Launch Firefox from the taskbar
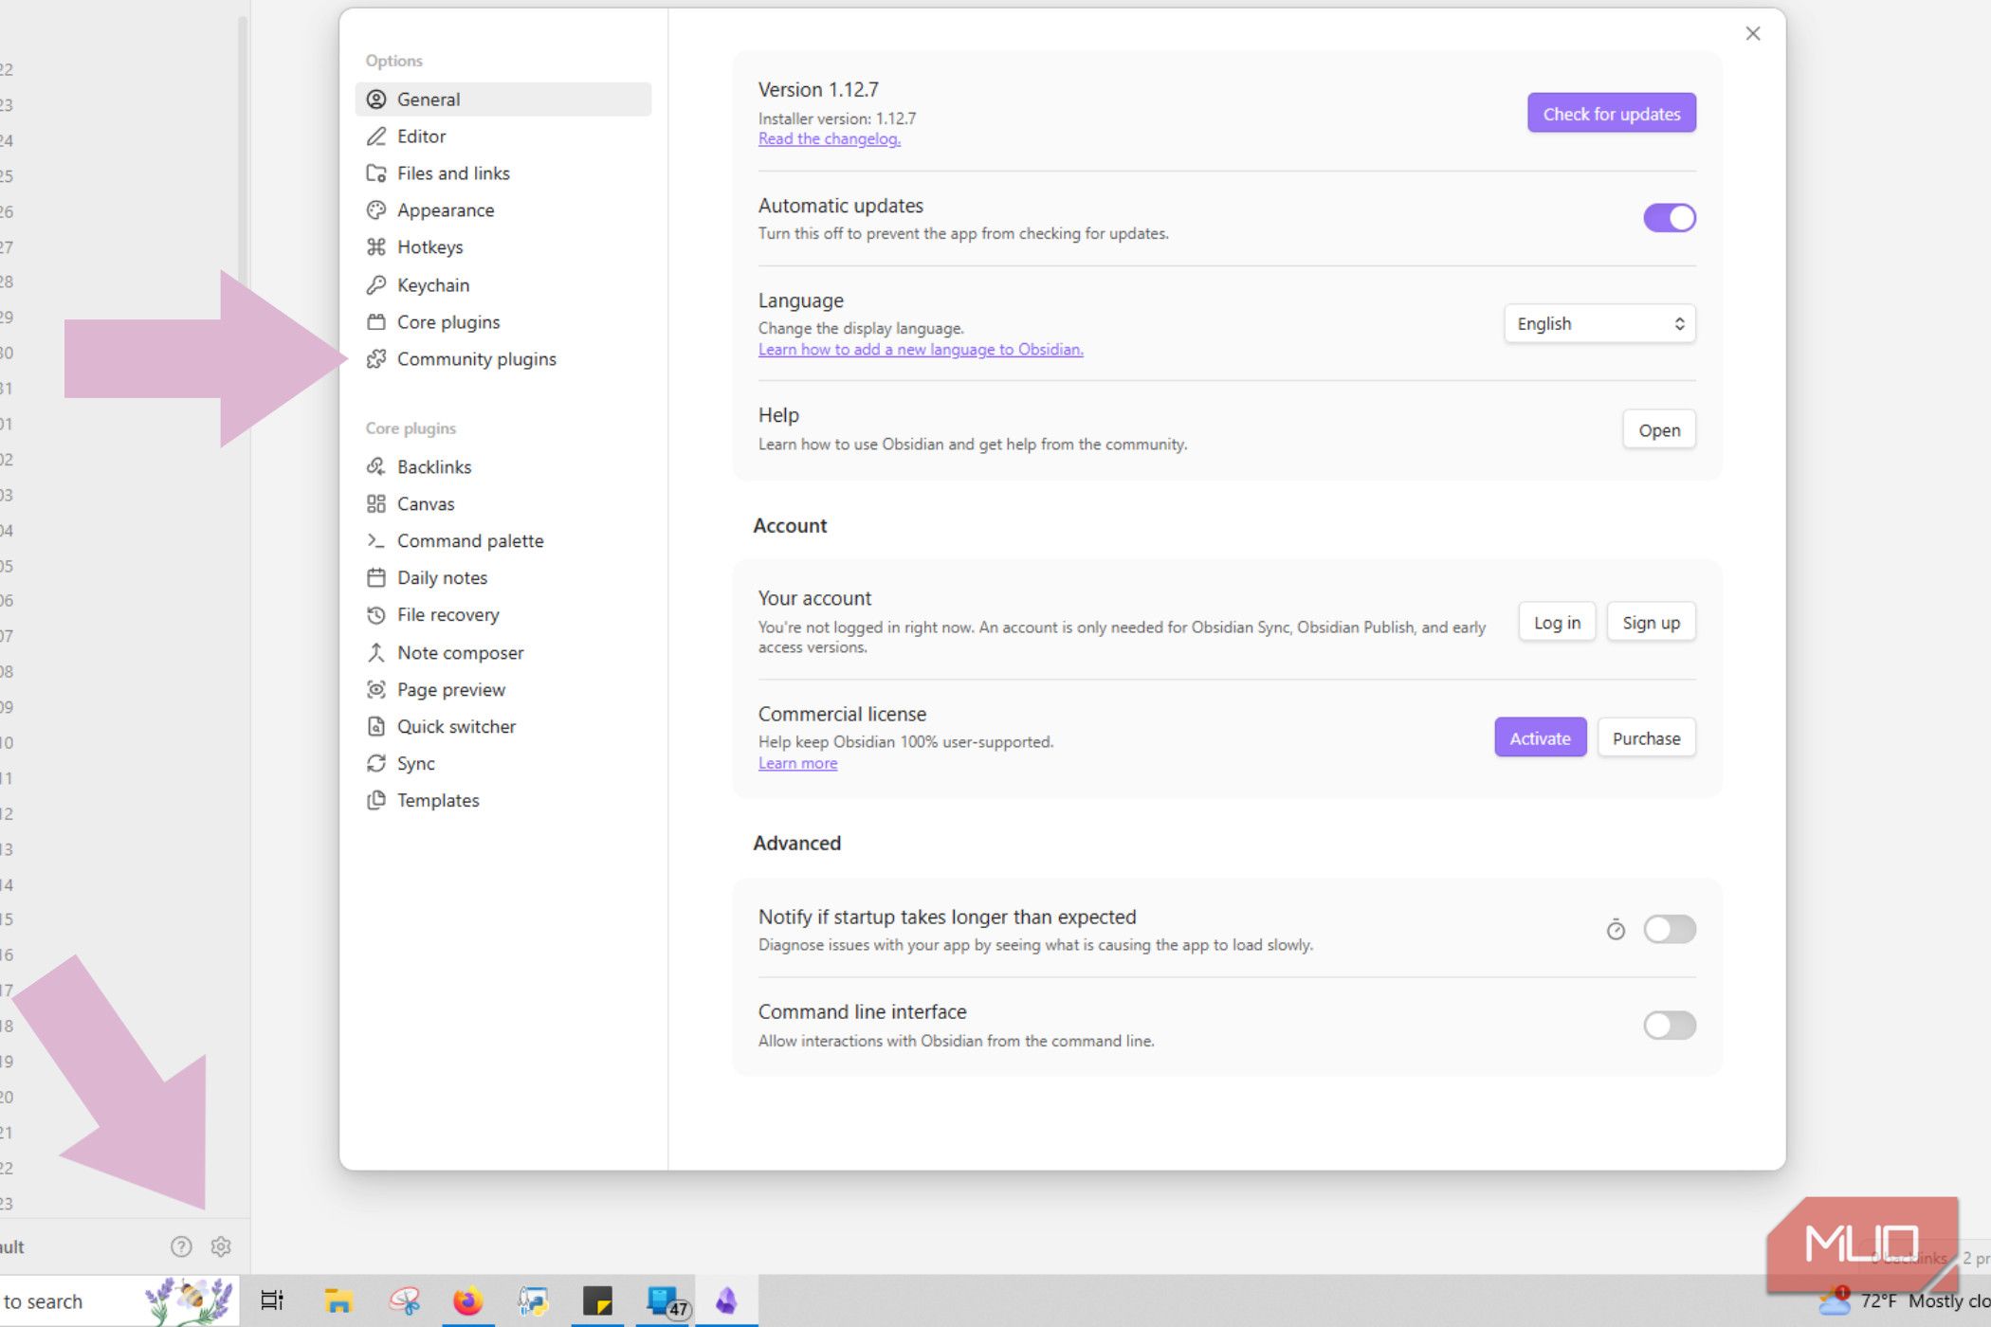Screen dimensions: 1991x1327 [467, 1300]
